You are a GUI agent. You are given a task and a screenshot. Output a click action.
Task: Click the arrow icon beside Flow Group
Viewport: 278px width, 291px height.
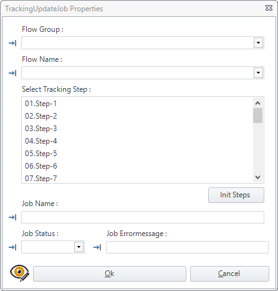(x=12, y=43)
